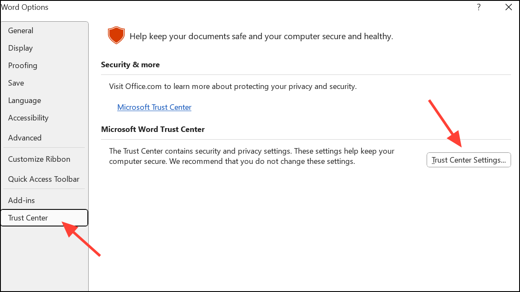Click the Visit Office.com description text
This screenshot has width=520, height=292.
[233, 86]
